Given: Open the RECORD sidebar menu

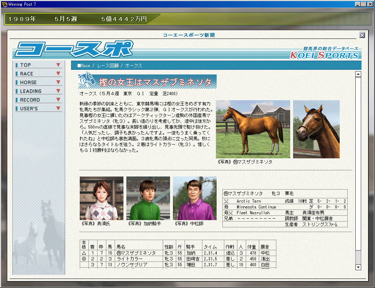Looking at the screenshot, I should coord(38,100).
